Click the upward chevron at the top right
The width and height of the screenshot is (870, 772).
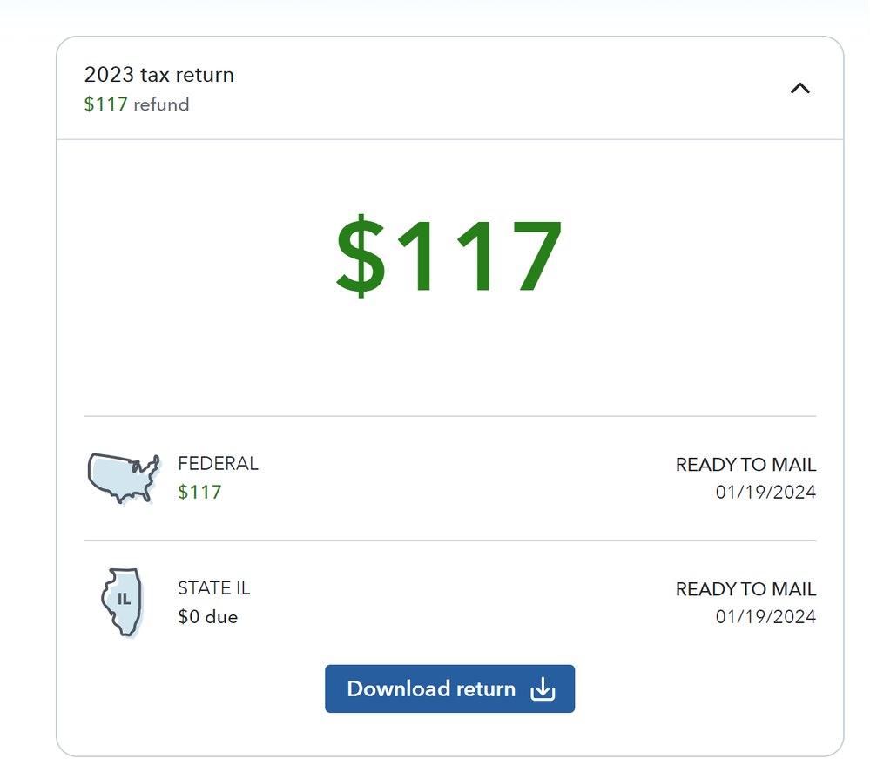(x=799, y=88)
